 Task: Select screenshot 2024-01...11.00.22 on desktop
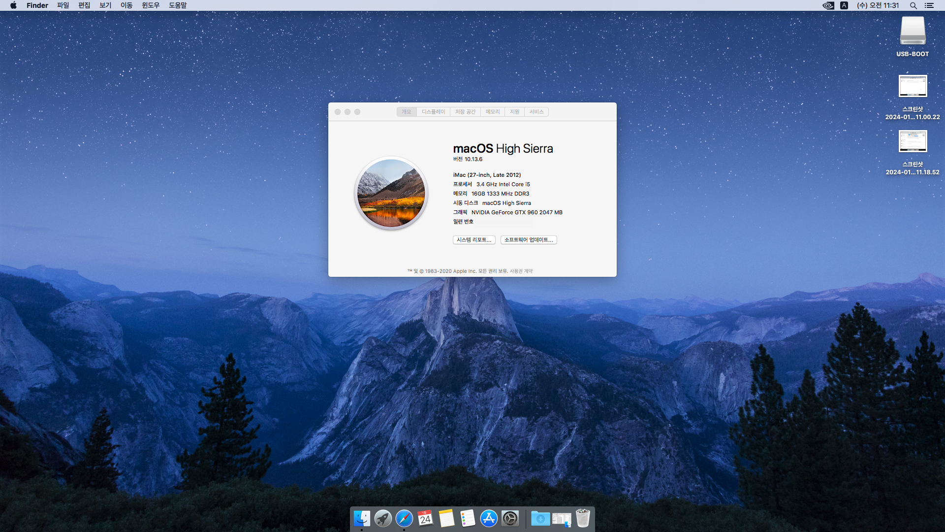(x=913, y=98)
